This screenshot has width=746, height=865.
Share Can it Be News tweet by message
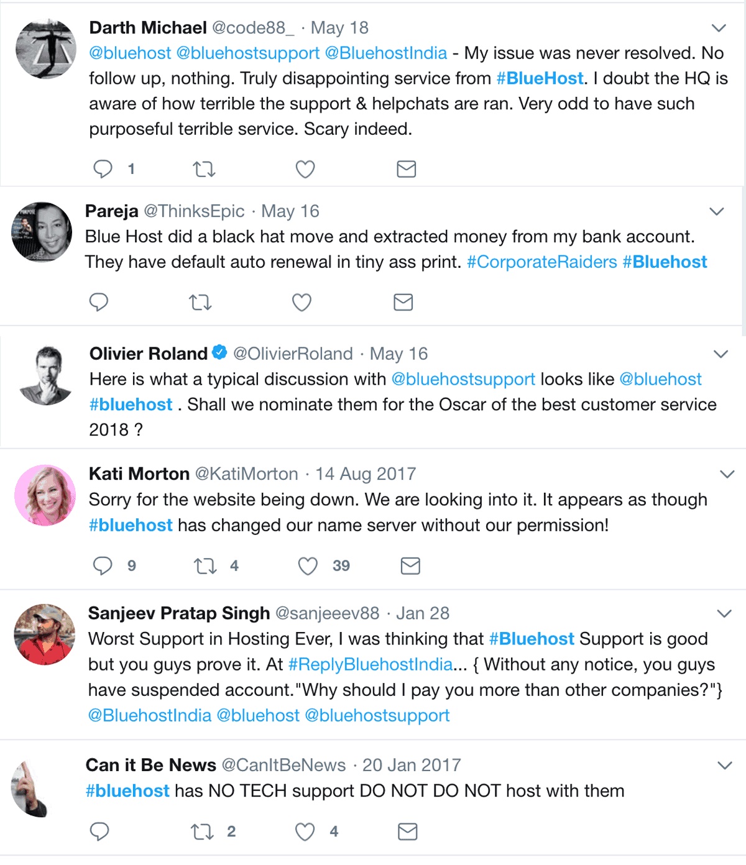coord(407,831)
